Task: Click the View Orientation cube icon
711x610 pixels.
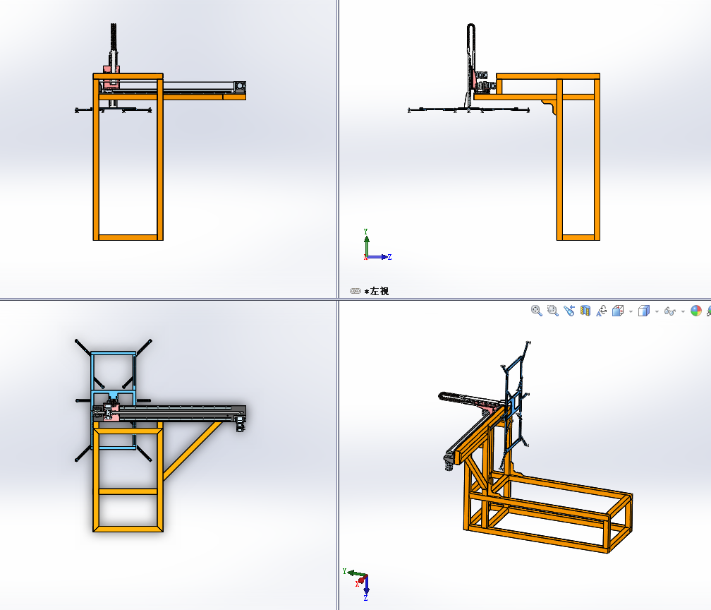Action: point(618,311)
